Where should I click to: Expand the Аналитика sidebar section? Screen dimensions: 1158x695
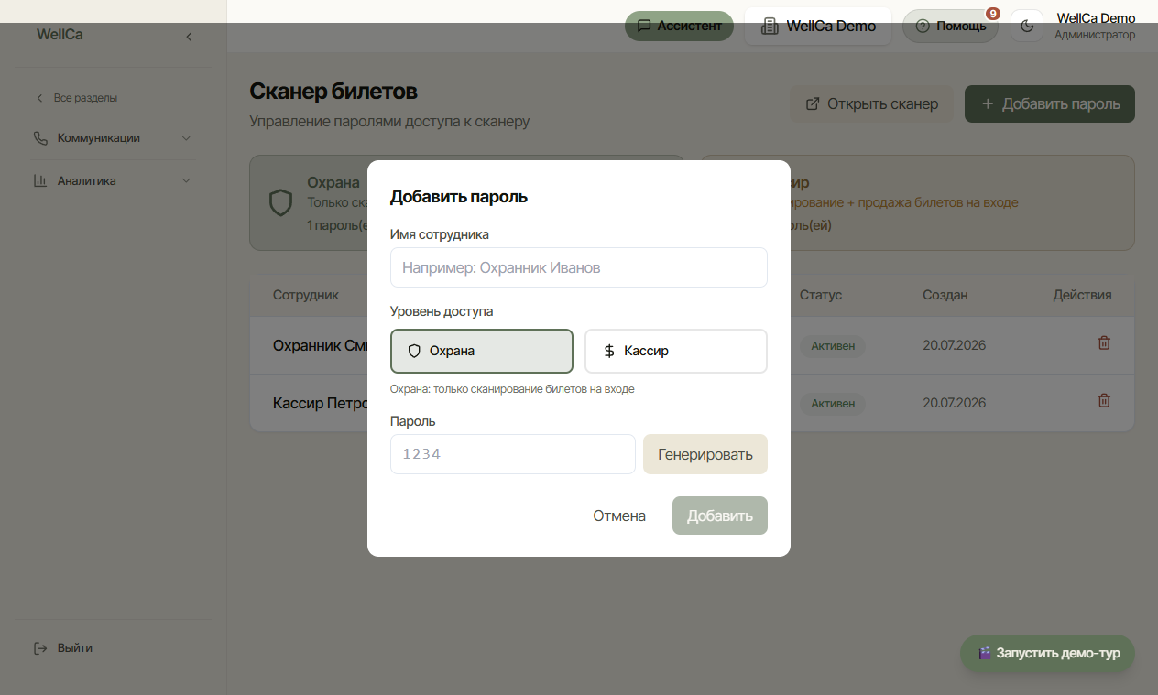click(113, 180)
